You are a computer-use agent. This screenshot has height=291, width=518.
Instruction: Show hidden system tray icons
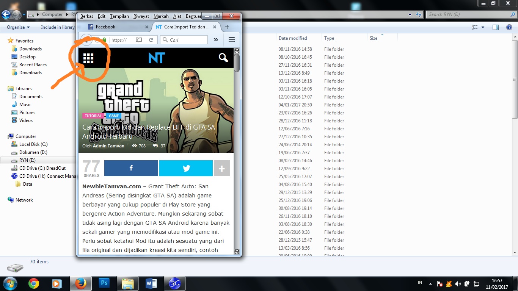click(x=430, y=284)
